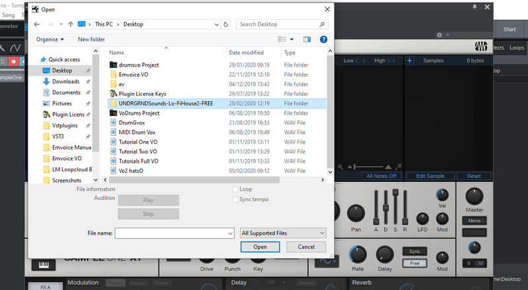Image resolution: width=528 pixels, height=290 pixels.
Task: Toggle the Solo S button on track
Action: [3, 61]
